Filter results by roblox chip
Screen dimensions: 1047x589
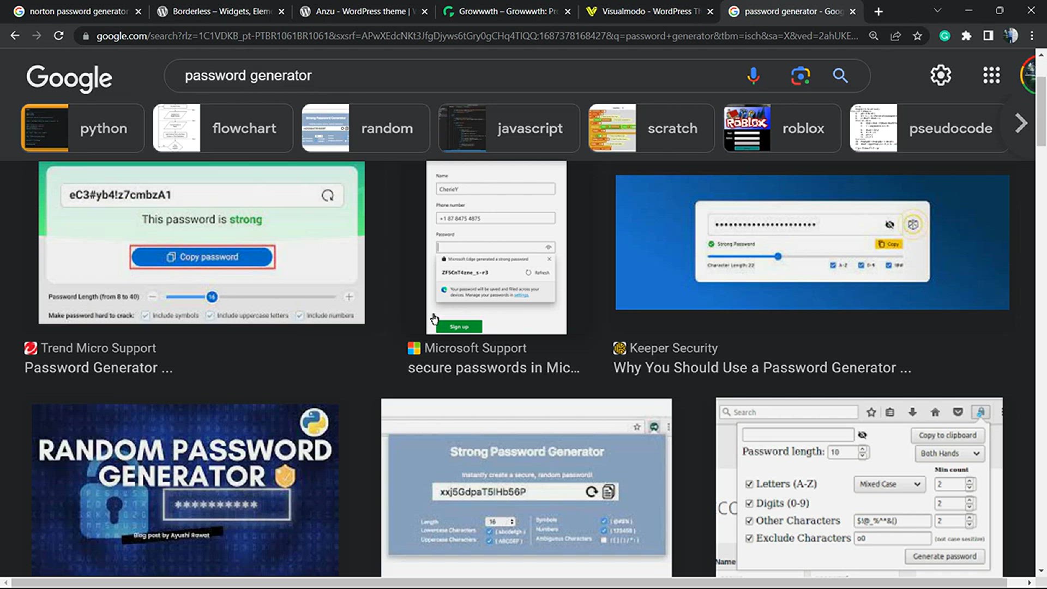point(782,128)
